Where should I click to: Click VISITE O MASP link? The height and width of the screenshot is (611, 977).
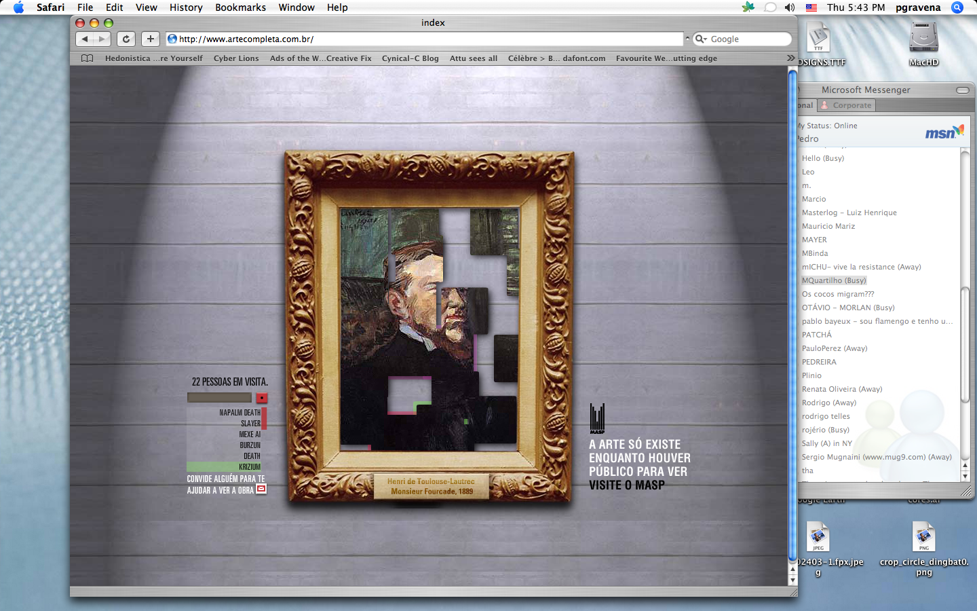pyautogui.click(x=627, y=485)
